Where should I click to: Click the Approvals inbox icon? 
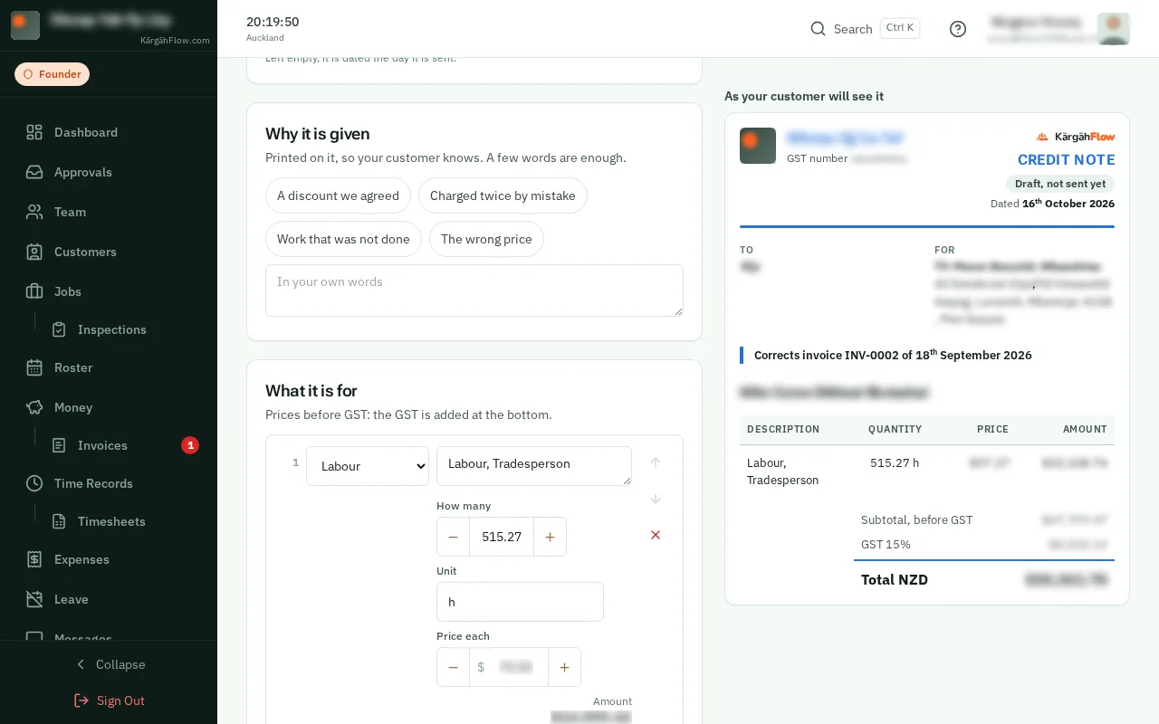(x=34, y=172)
